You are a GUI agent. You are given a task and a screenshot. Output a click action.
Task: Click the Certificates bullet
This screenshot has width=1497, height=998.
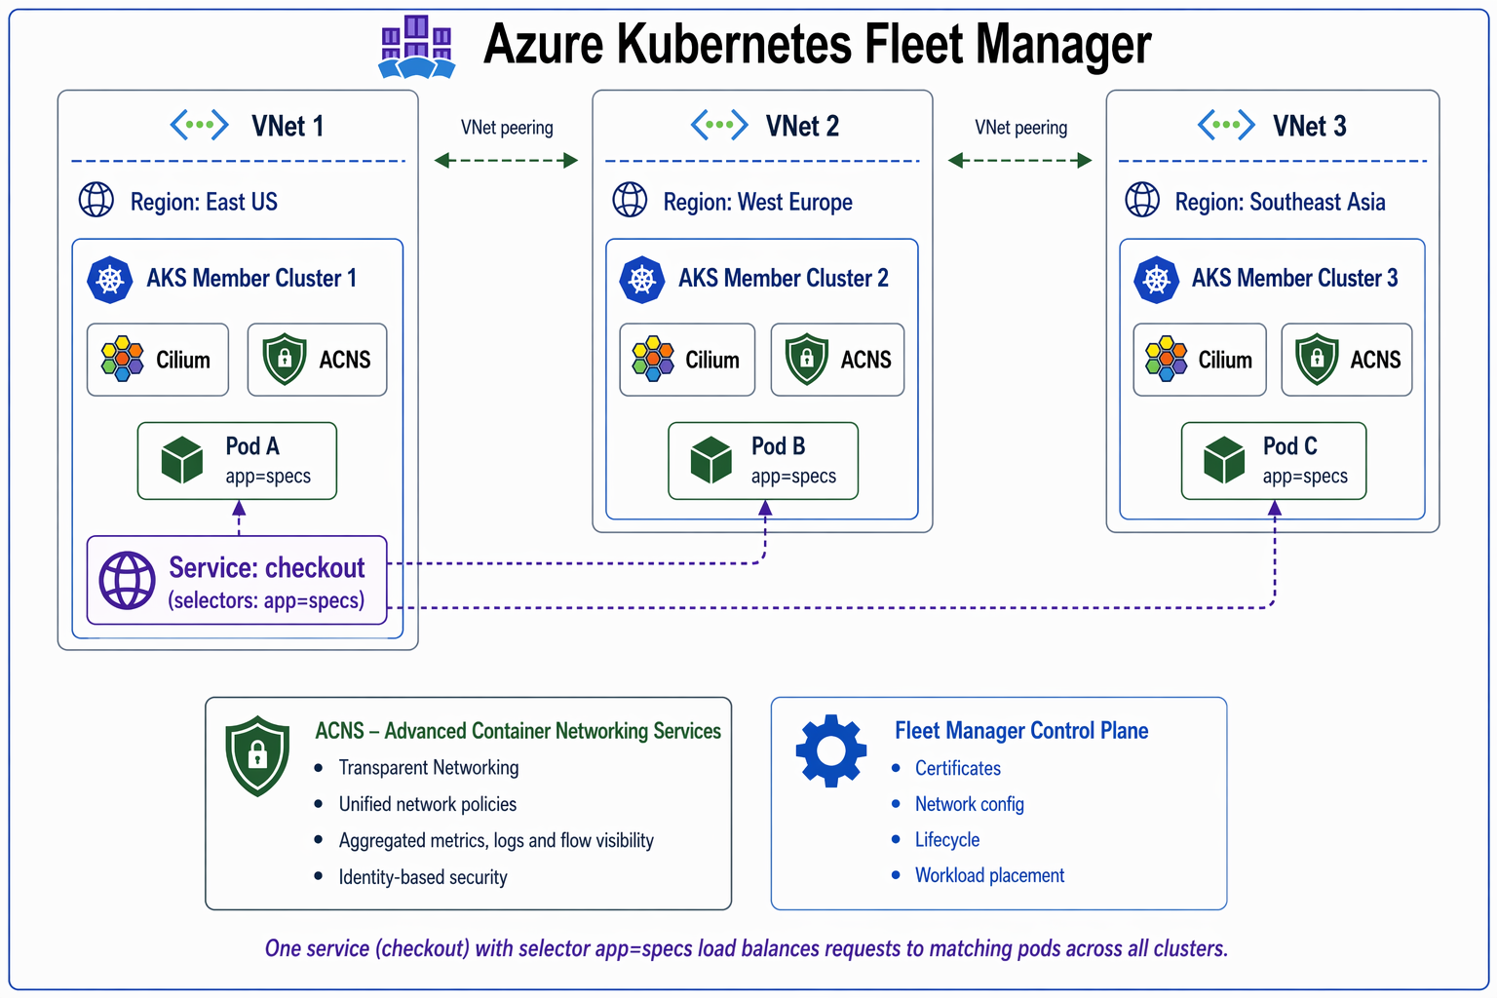tap(957, 768)
